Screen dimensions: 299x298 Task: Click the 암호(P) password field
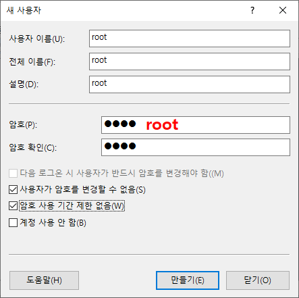click(x=196, y=125)
